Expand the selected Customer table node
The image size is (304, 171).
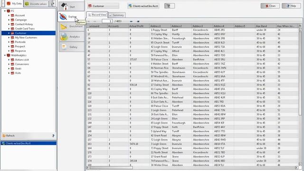click(x=9, y=33)
